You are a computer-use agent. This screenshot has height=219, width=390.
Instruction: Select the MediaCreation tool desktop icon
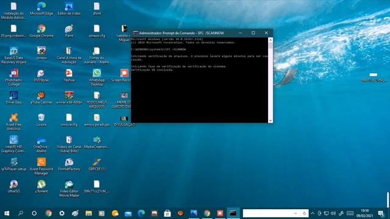coord(97,142)
